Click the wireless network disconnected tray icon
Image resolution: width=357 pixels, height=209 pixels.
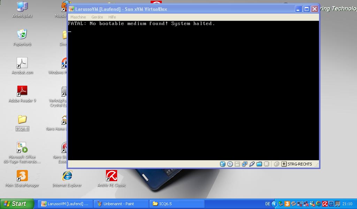[299, 204]
